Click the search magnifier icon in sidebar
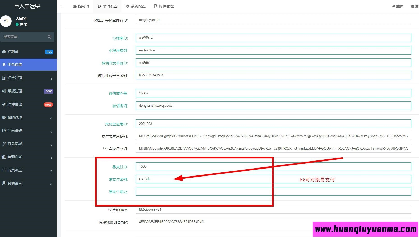Viewport: 419px width, 237px height. (49, 37)
